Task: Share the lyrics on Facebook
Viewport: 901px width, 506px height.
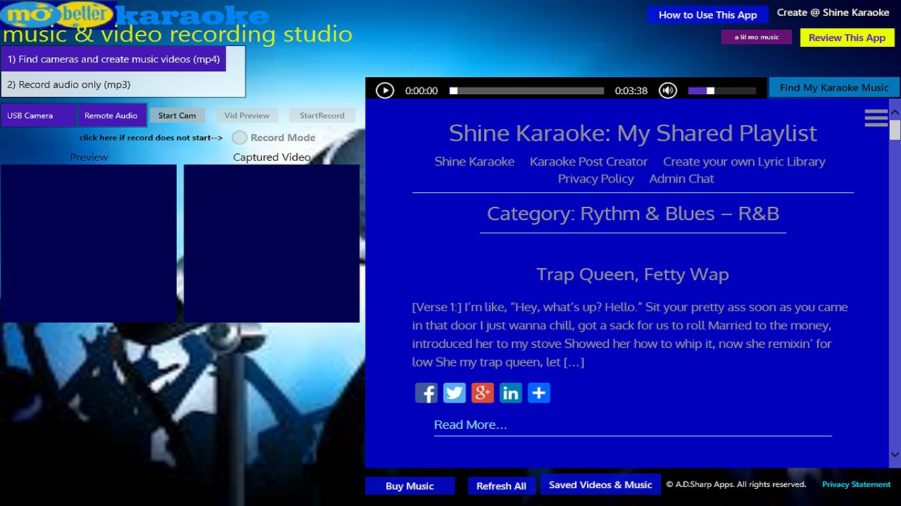Action: click(426, 393)
